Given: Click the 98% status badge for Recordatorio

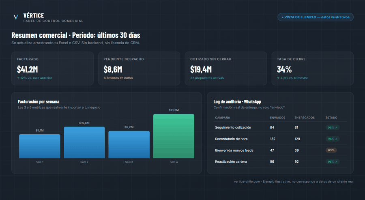Looking at the screenshot, I should coord(333,139).
